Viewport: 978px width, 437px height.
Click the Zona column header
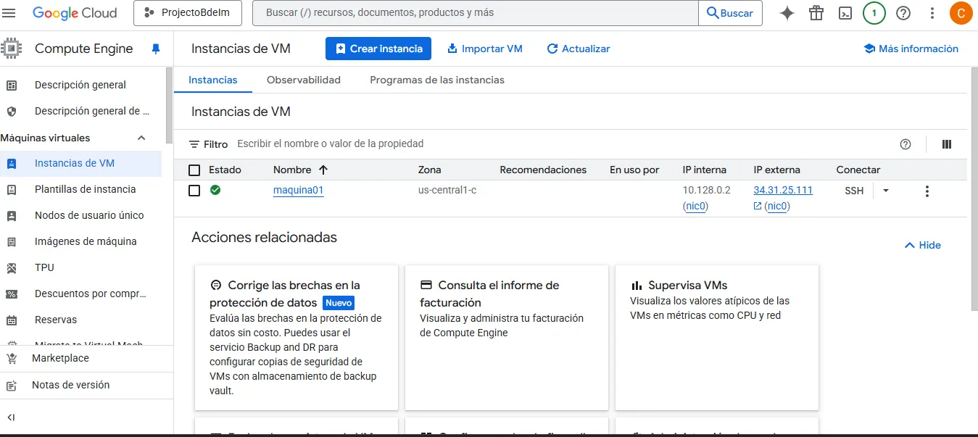coord(430,170)
